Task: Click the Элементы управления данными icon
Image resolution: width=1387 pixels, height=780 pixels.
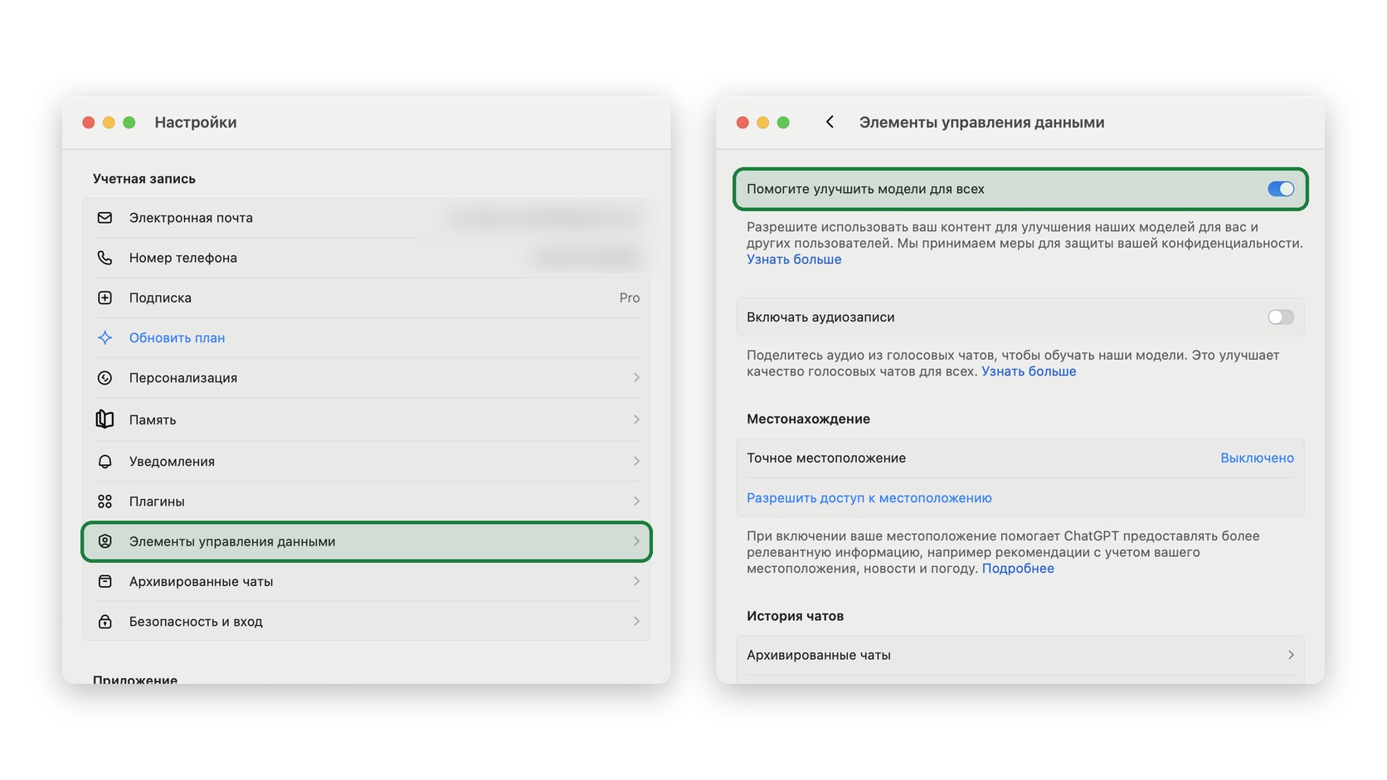Action: (x=105, y=541)
